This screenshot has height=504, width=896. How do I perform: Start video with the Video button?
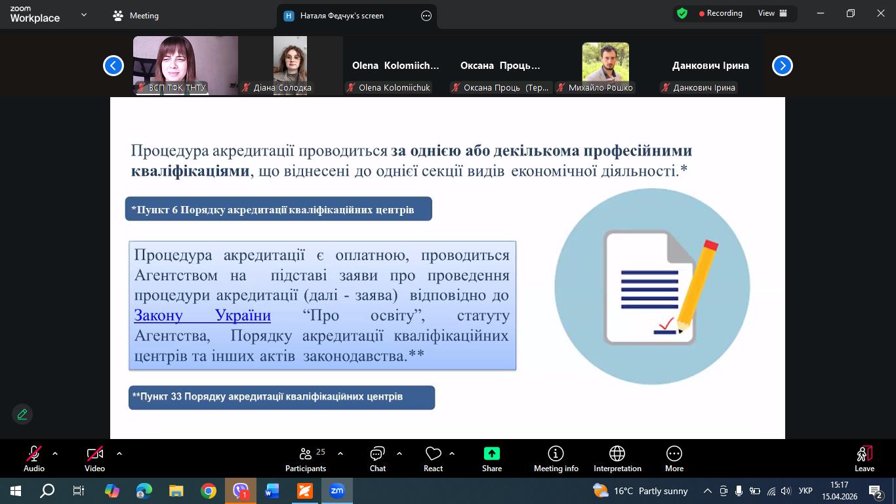click(94, 459)
